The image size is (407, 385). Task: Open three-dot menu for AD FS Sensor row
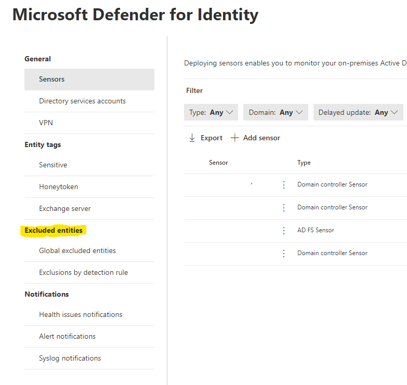[x=284, y=230]
